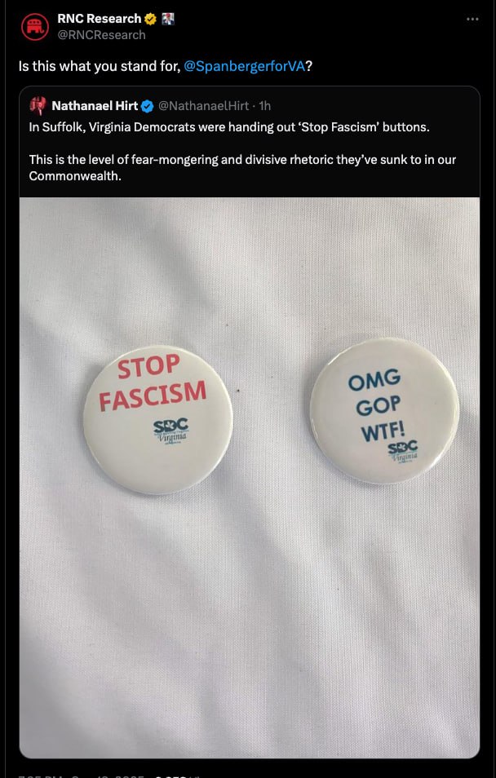Open Nathanael Hirt's small profile avatar
This screenshot has width=496, height=778.
pyautogui.click(x=38, y=106)
